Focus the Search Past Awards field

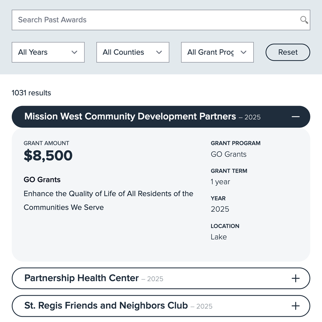pos(155,20)
